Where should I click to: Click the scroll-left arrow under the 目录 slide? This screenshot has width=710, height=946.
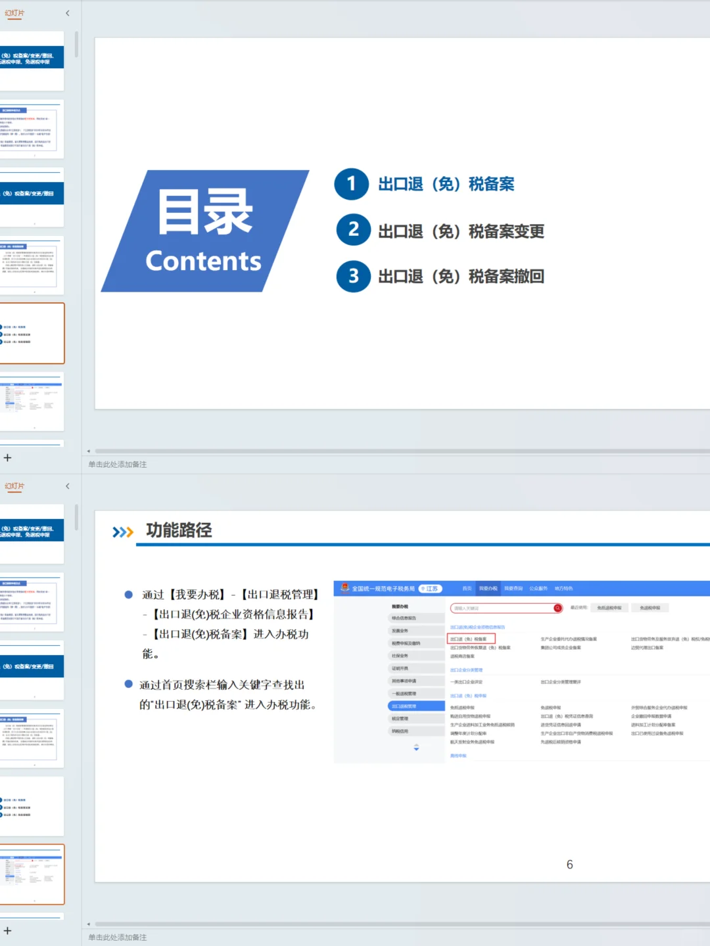point(89,451)
